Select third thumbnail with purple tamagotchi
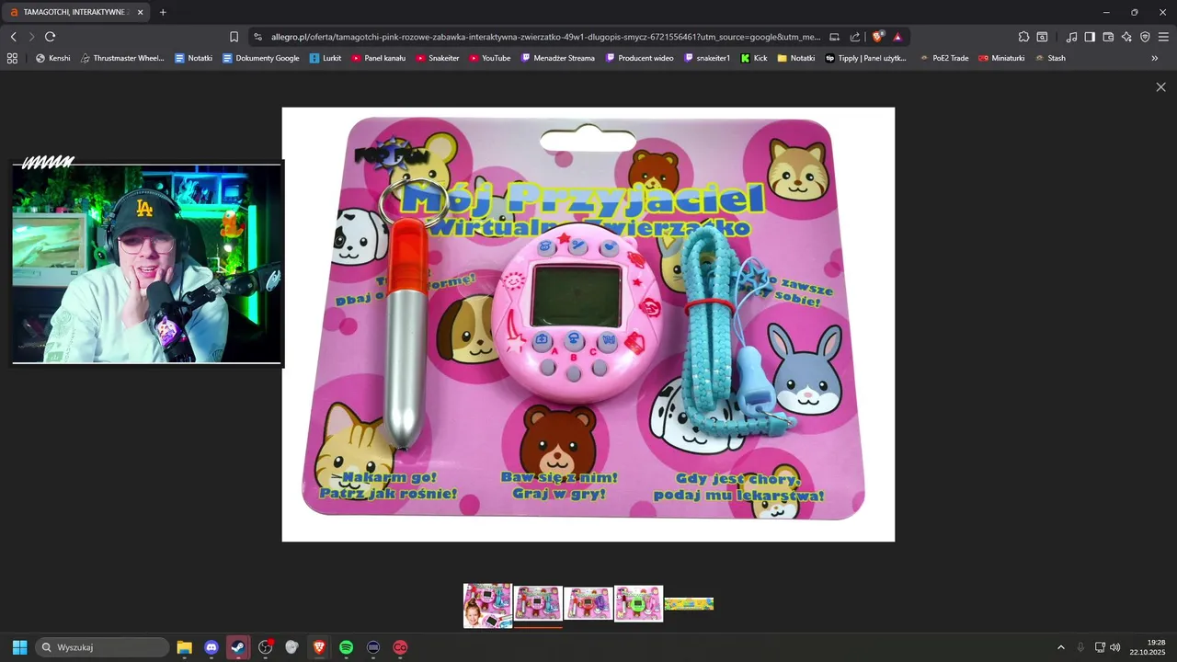1177x662 pixels. [588, 604]
